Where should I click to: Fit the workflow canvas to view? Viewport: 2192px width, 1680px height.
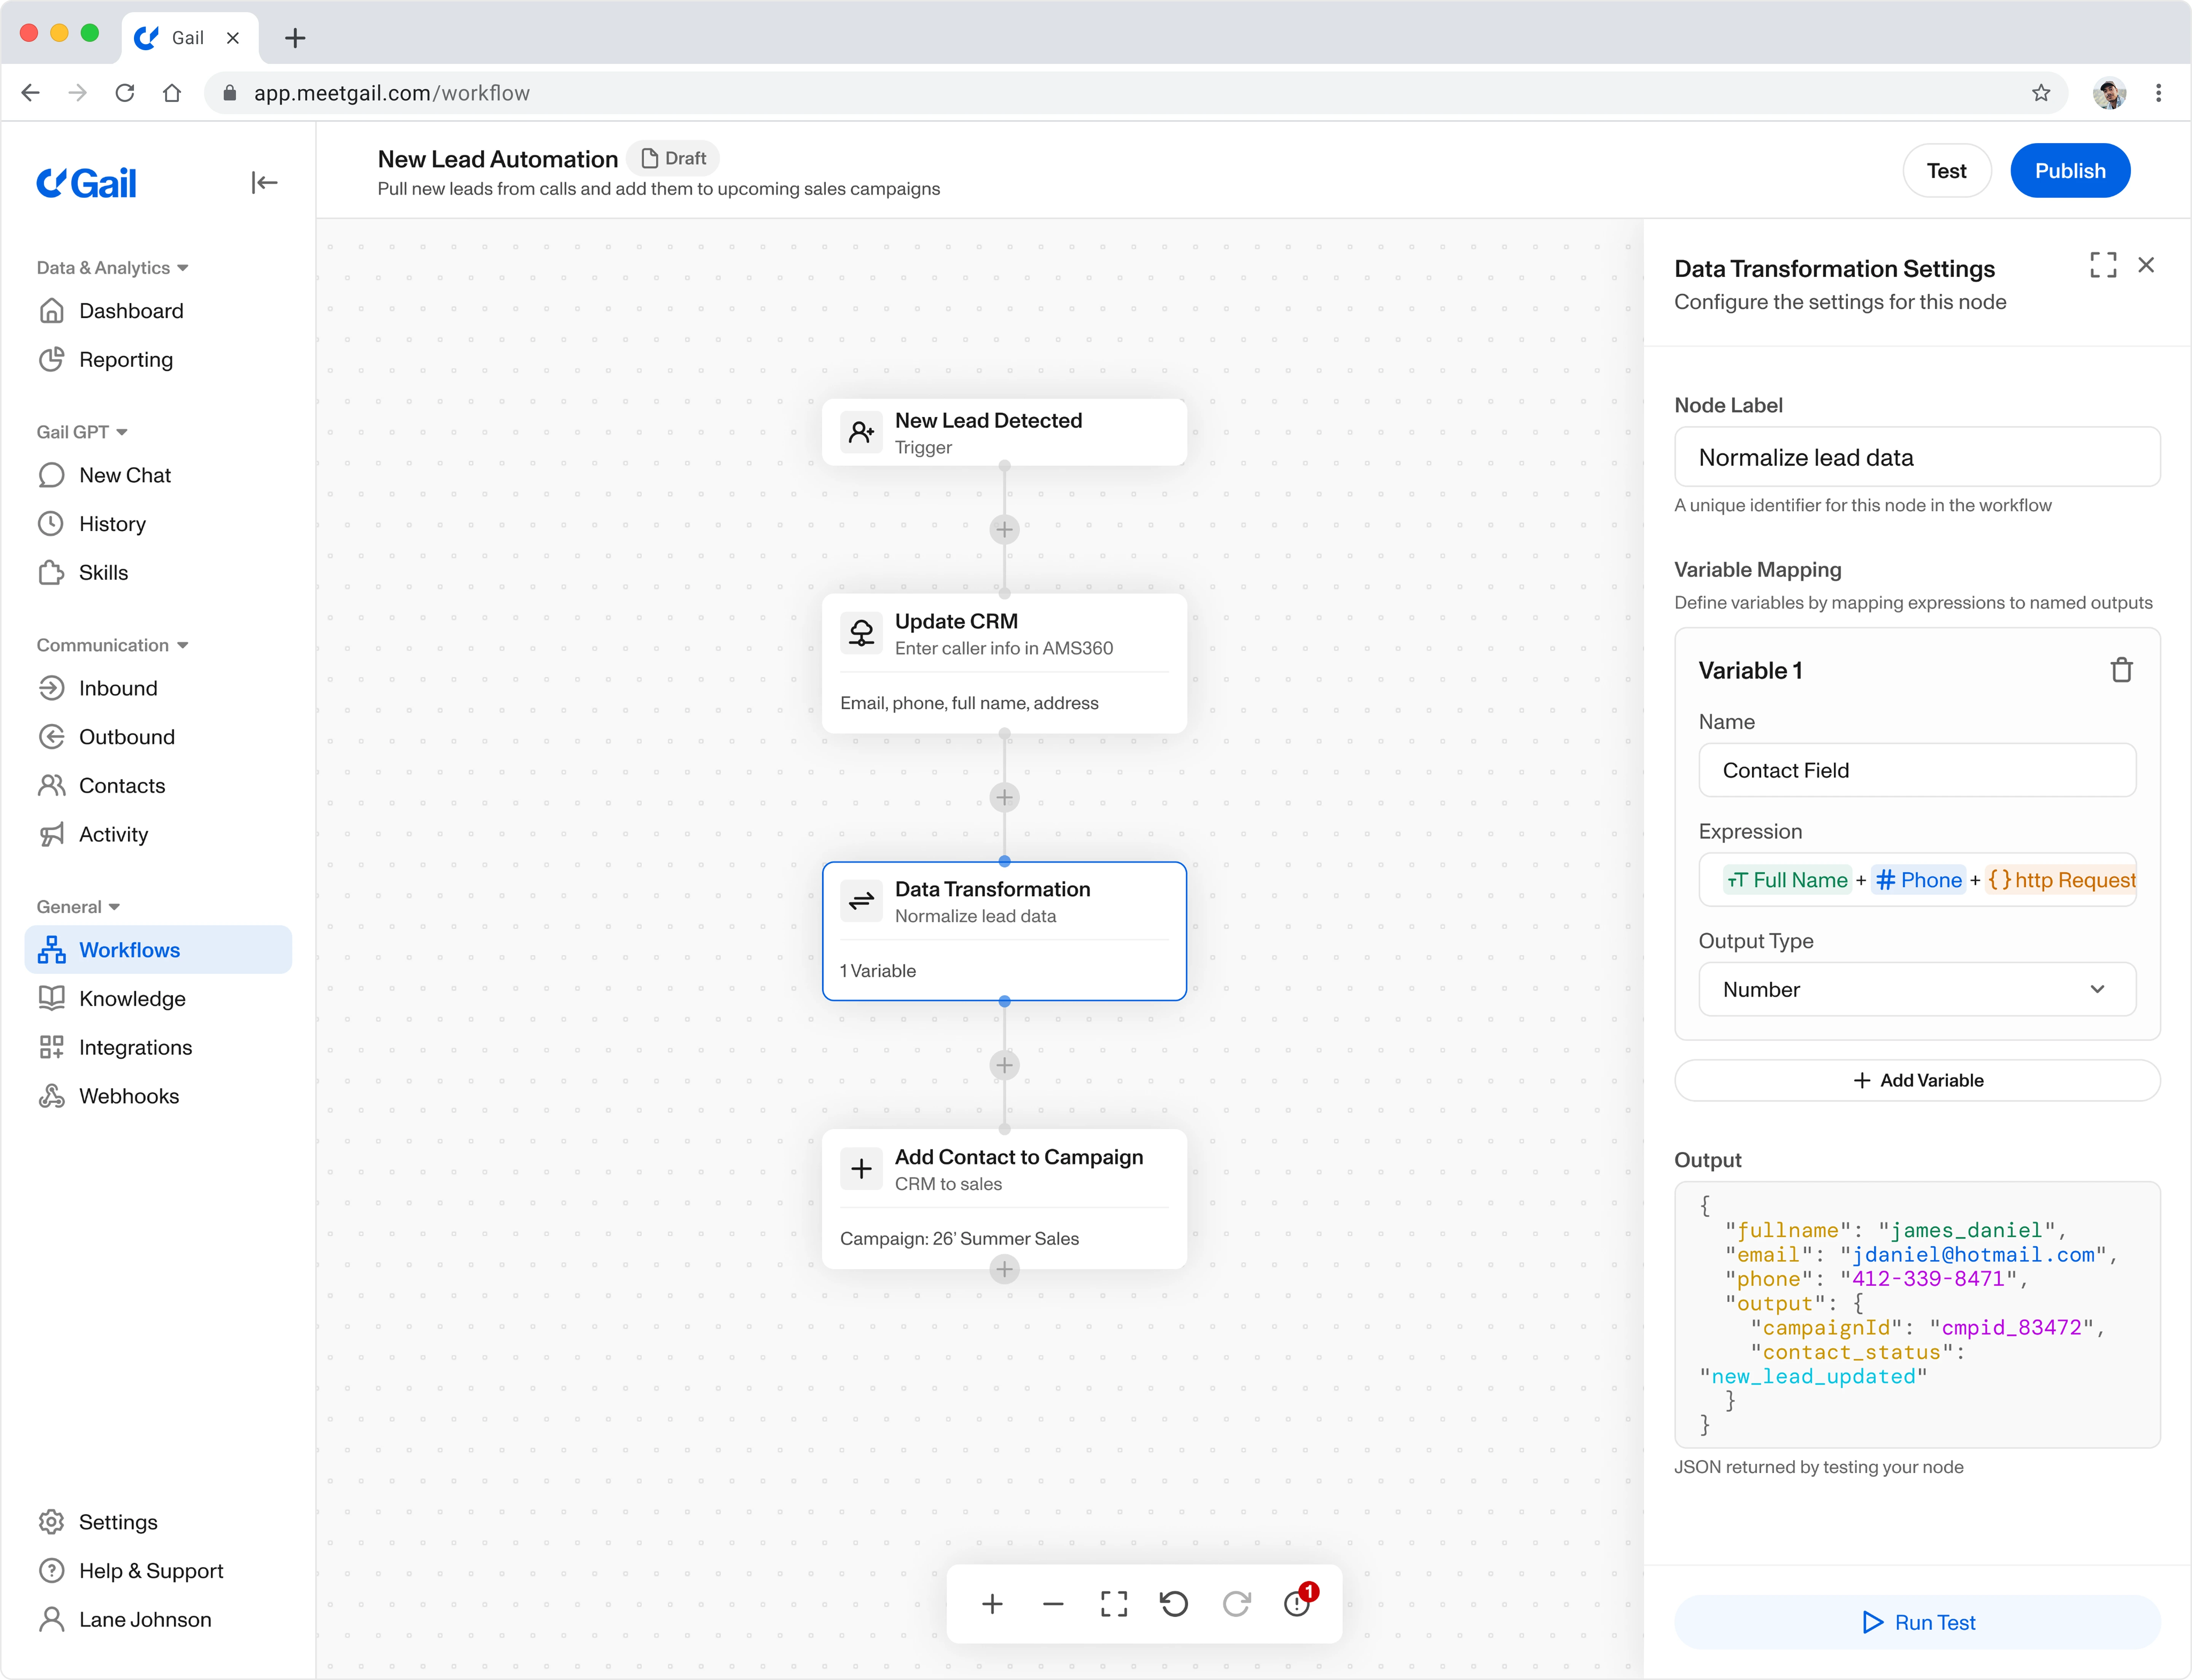(x=1114, y=1604)
